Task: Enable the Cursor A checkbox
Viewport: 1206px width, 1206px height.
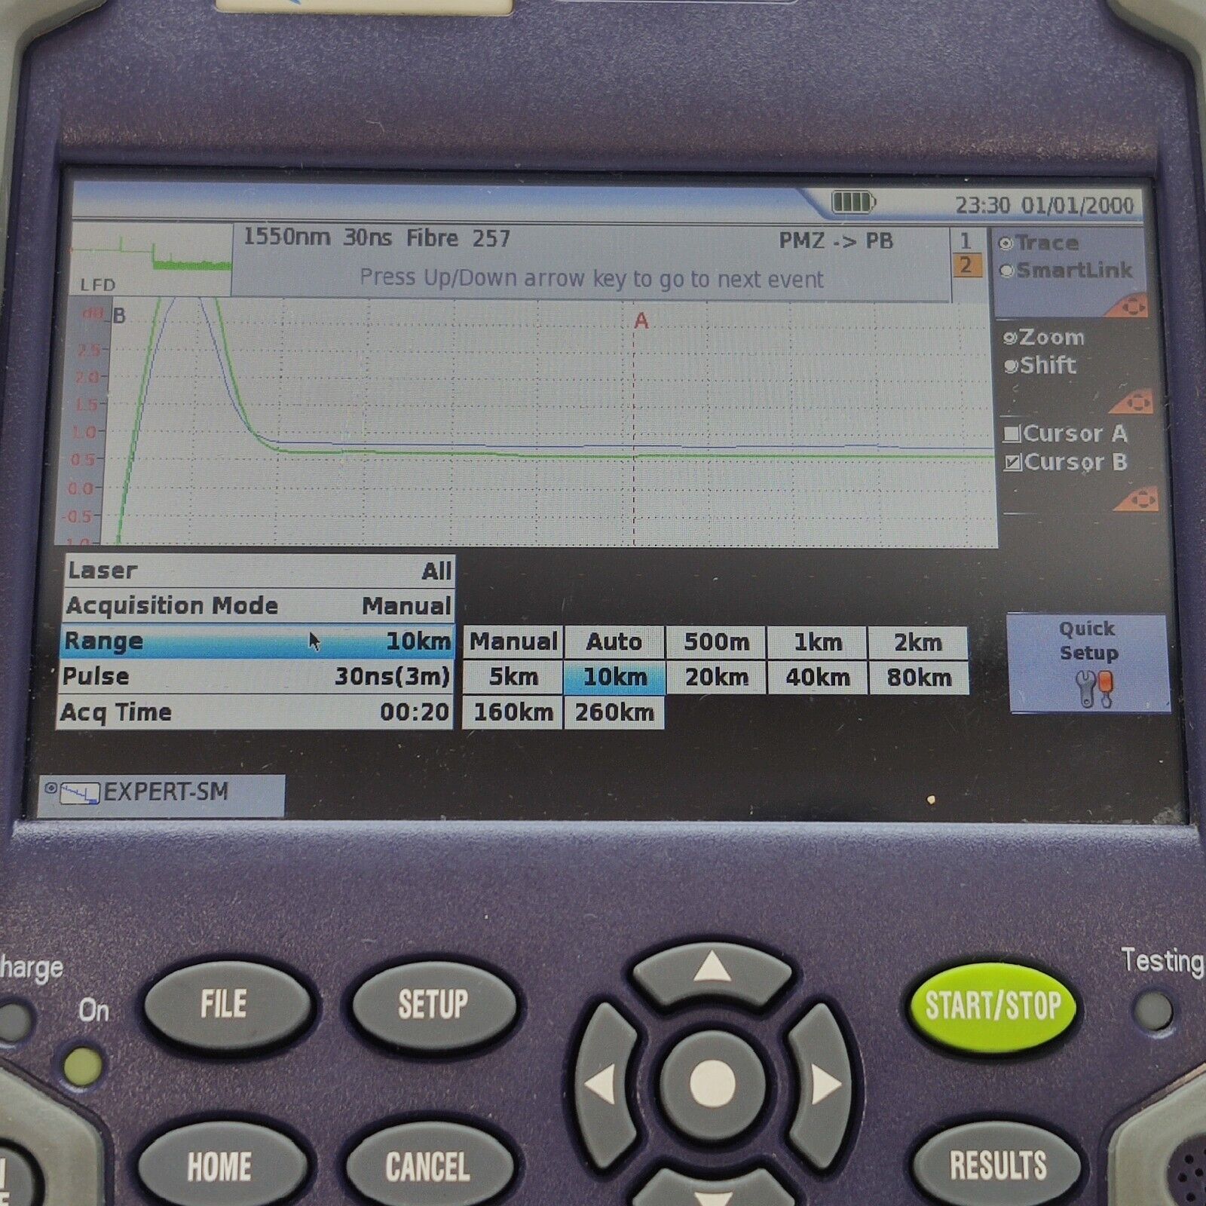Action: pos(1012,434)
